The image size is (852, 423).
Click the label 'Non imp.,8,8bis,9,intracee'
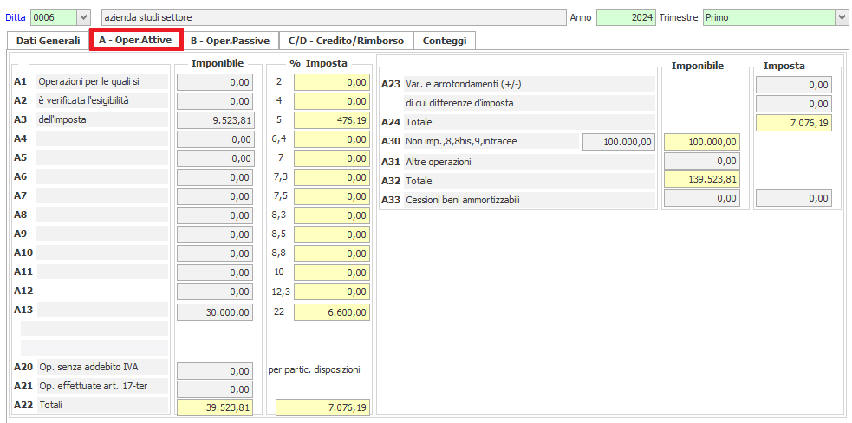click(x=461, y=142)
